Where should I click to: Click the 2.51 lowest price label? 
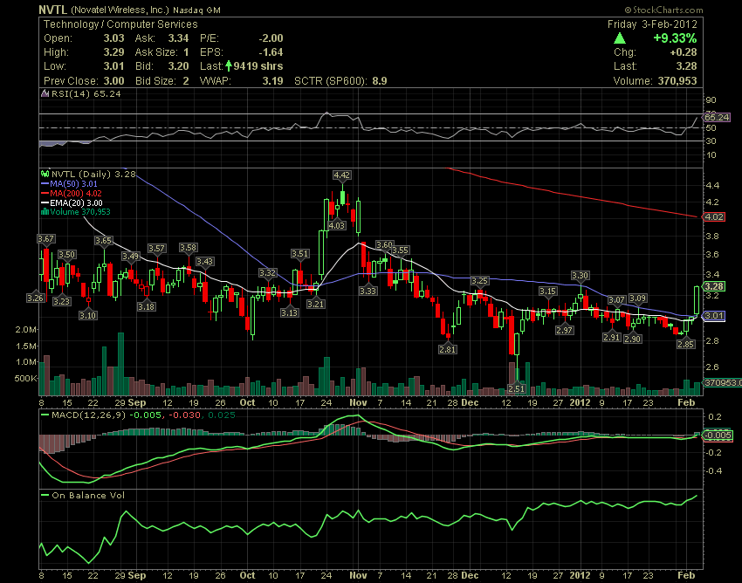click(x=516, y=388)
